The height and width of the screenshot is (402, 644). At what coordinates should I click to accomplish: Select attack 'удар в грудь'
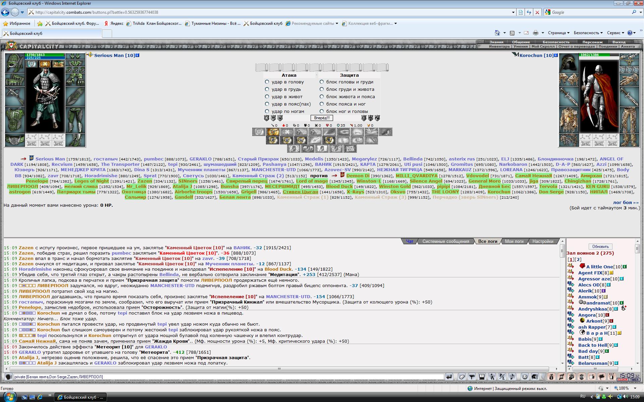[x=267, y=89]
